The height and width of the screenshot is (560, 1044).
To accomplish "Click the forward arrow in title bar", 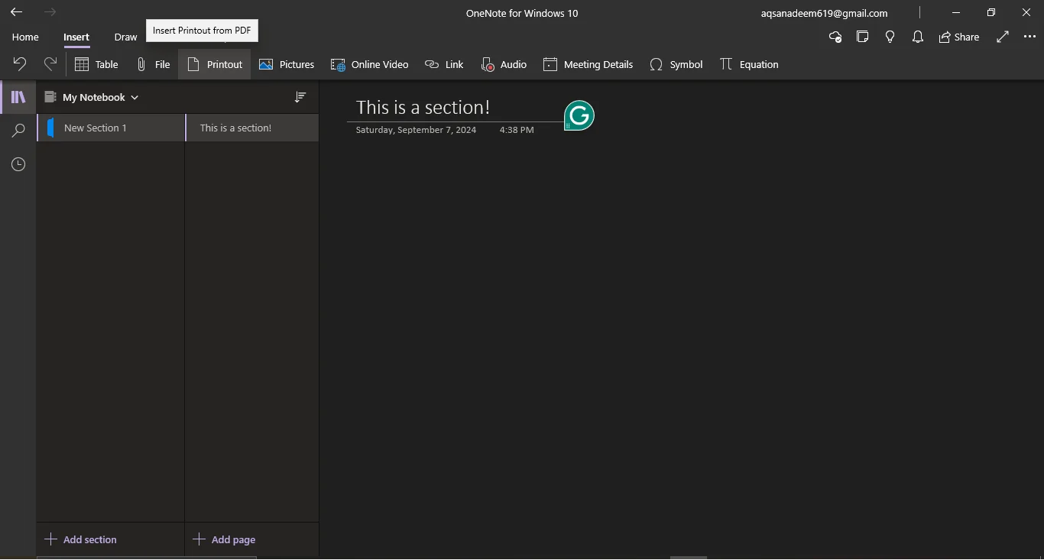I will click(50, 12).
